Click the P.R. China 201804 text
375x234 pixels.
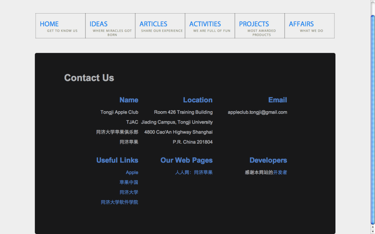click(193, 142)
